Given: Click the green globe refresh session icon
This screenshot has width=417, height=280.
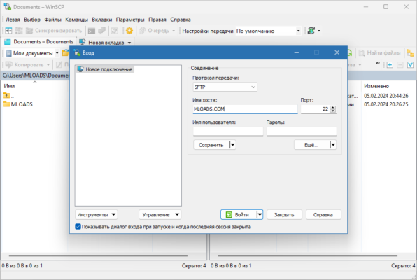Looking at the screenshot, I should 311,31.
